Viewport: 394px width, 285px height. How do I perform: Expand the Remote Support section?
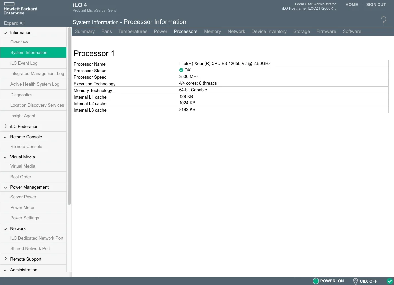(x=6, y=259)
